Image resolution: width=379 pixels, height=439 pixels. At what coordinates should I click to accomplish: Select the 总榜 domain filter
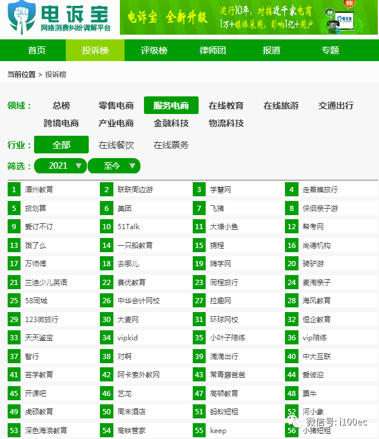click(x=61, y=106)
